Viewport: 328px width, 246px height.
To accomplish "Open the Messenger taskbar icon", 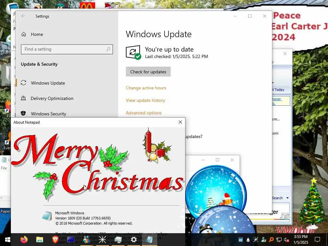I will click(86, 240).
